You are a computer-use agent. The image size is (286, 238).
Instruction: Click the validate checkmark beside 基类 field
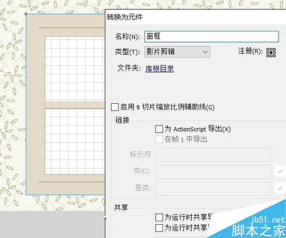click(280, 188)
